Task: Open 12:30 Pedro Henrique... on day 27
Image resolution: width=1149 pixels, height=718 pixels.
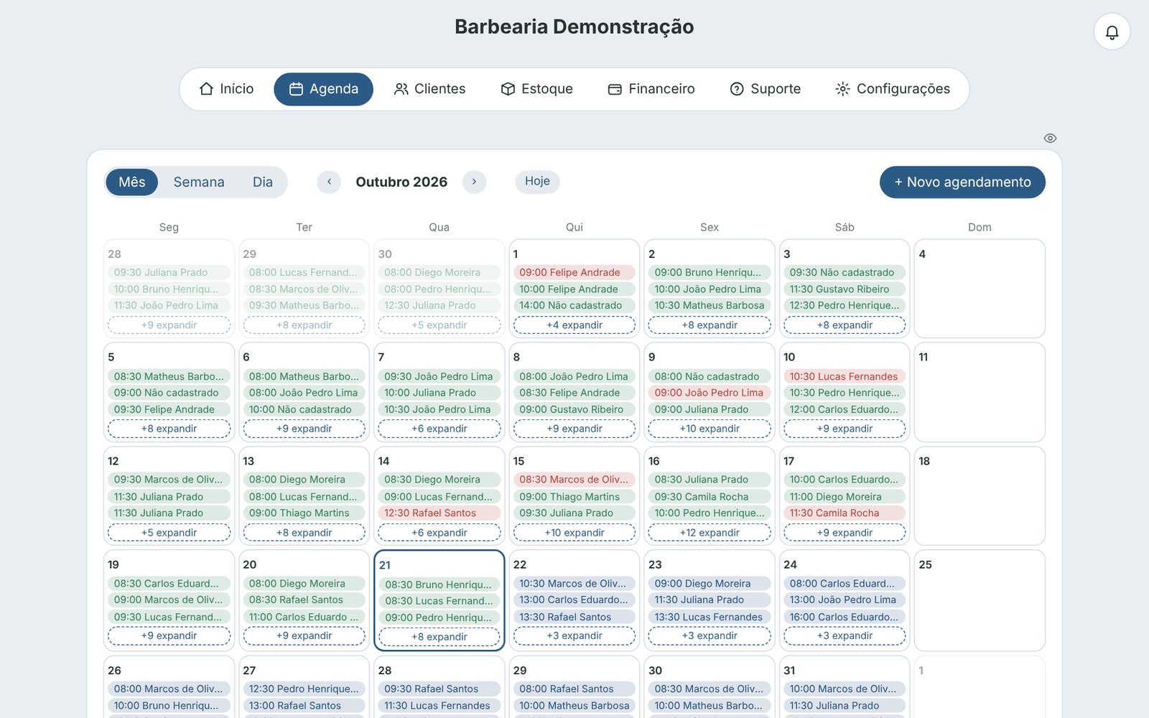Action: pos(304,689)
